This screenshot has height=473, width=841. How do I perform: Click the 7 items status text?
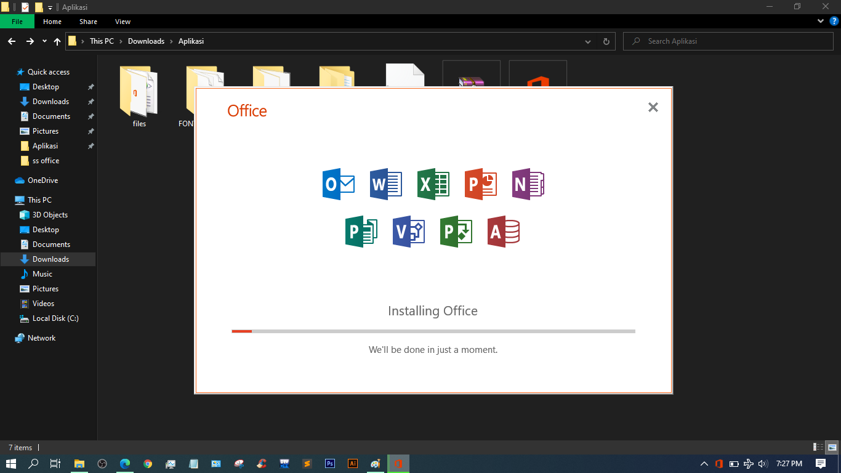20,448
